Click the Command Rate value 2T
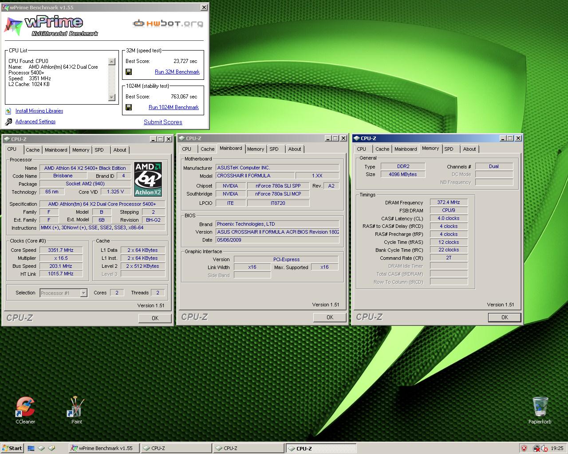Viewport: 568px width, 454px height. (449, 258)
